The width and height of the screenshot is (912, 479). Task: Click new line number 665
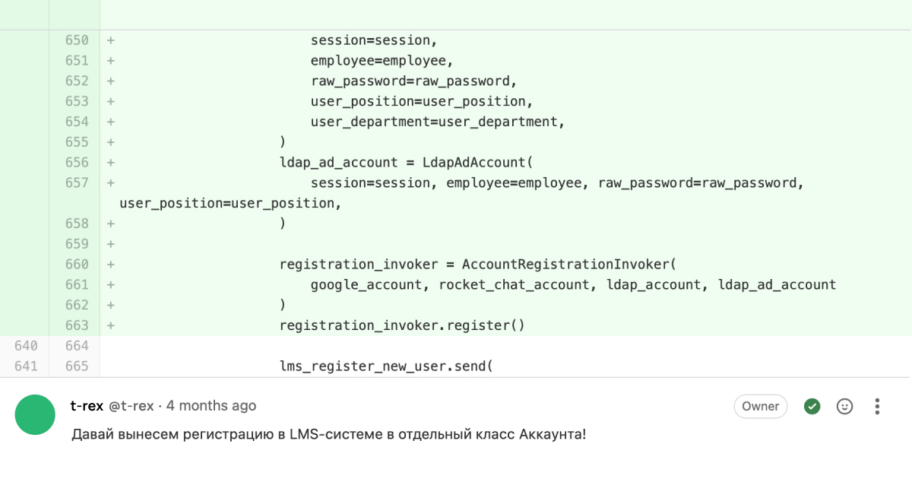(76, 366)
